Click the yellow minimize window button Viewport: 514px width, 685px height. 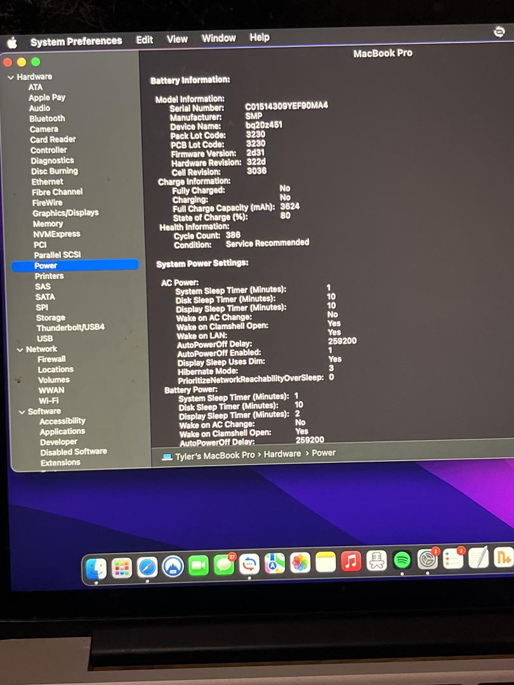[x=22, y=62]
